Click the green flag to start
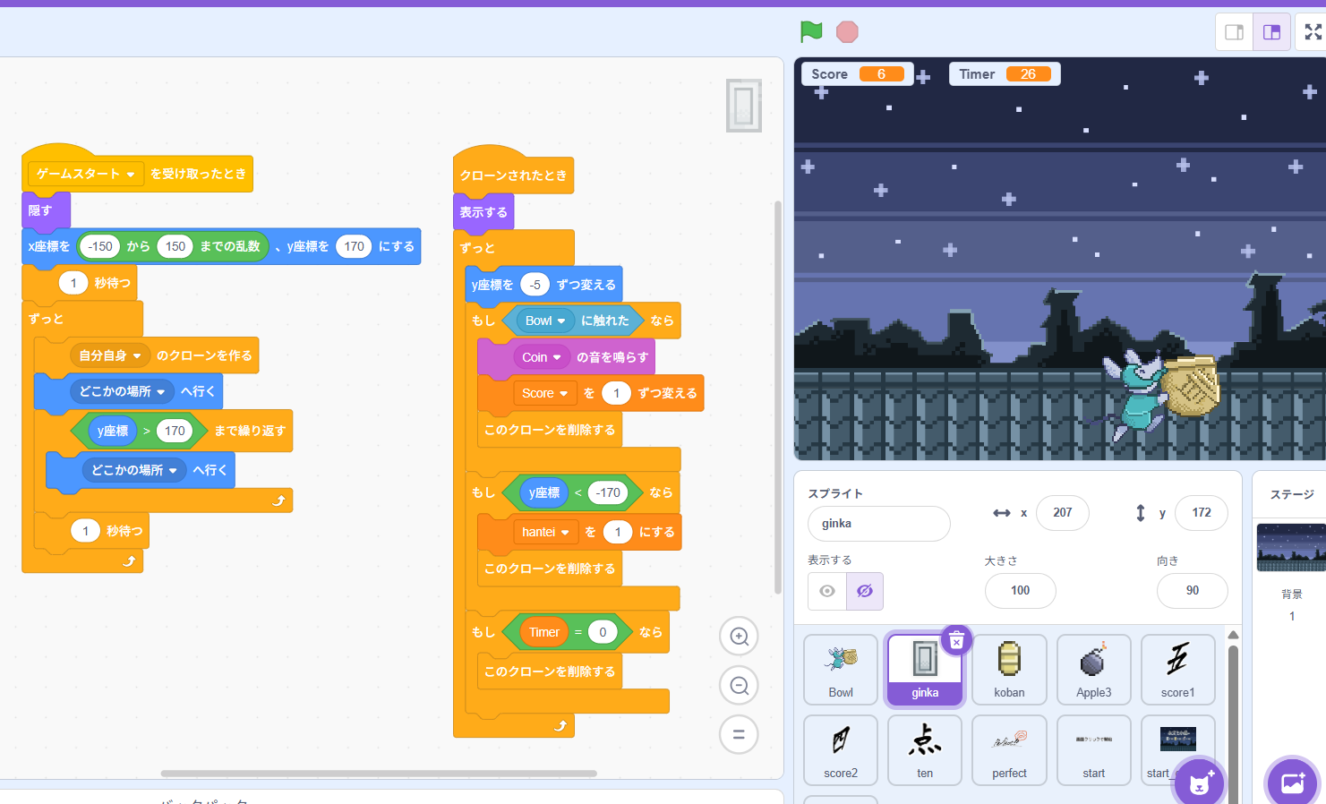 (x=811, y=32)
